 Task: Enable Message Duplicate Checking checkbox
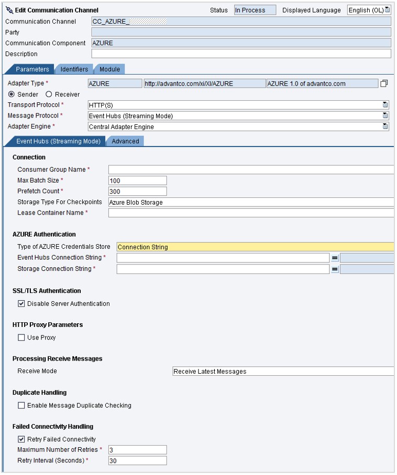21,405
